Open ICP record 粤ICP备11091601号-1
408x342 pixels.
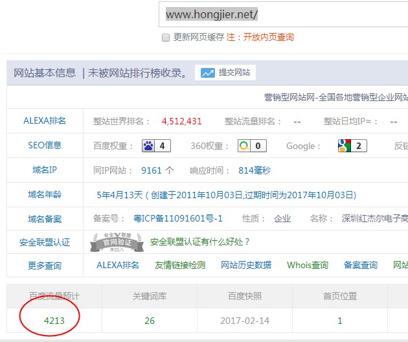click(178, 218)
